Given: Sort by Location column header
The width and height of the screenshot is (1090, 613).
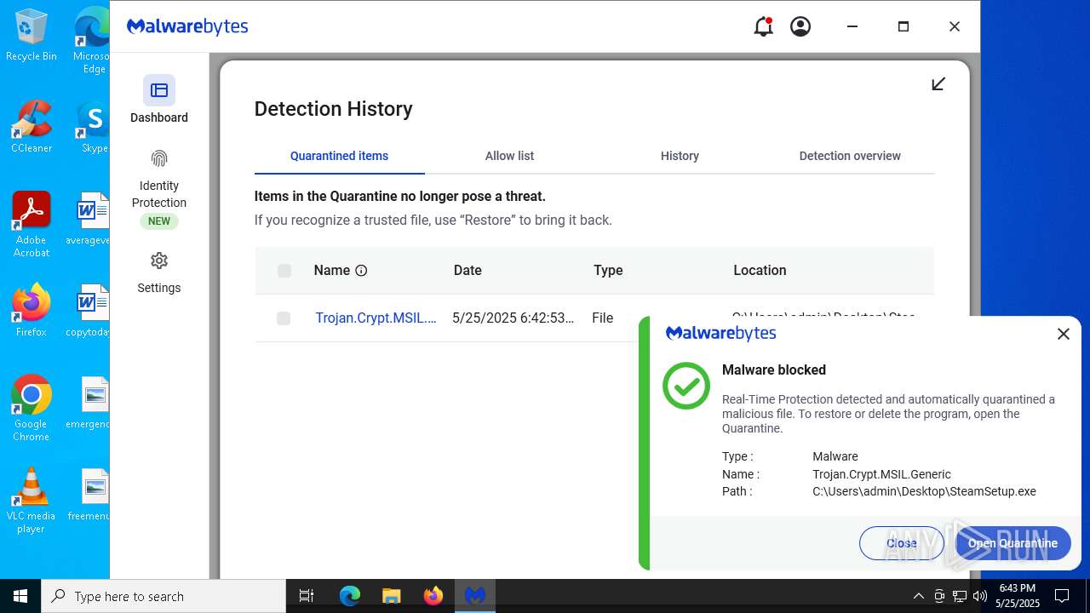Looking at the screenshot, I should click(x=760, y=270).
